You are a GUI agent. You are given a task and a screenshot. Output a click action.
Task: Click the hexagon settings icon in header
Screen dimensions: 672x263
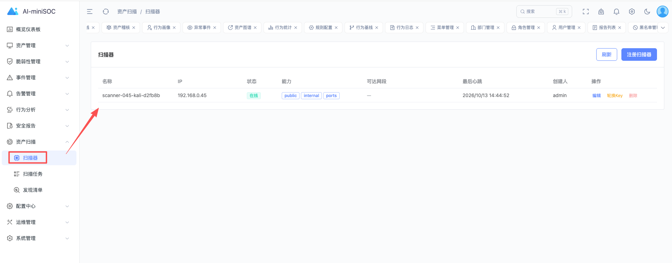[632, 12]
